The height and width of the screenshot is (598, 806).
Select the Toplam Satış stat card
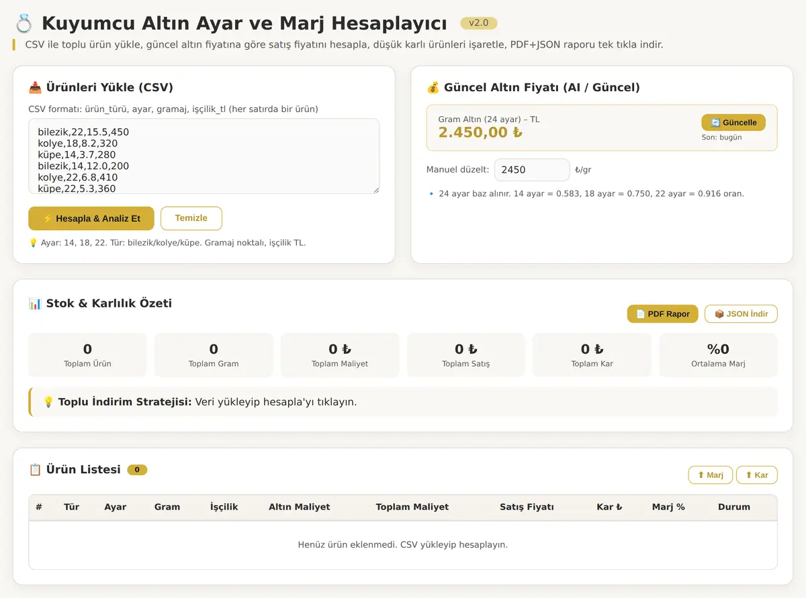[466, 354]
